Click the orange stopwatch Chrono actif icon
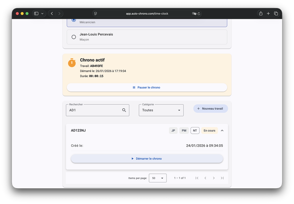Image resolution: width=294 pixels, height=204 pixels. pos(72,63)
